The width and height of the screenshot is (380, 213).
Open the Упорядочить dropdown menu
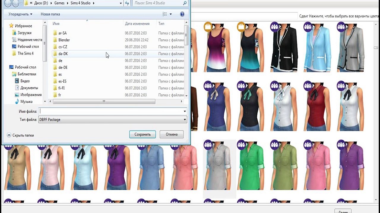coord(20,14)
